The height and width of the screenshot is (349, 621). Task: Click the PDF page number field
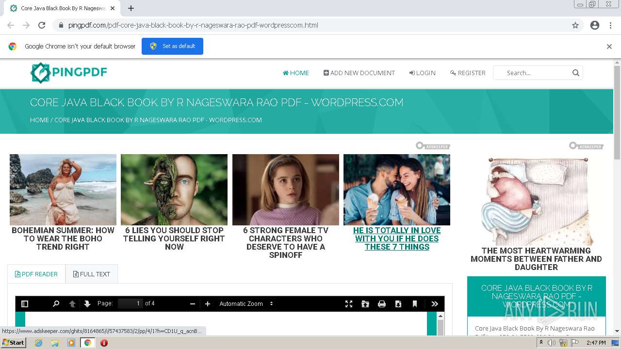tap(131, 303)
